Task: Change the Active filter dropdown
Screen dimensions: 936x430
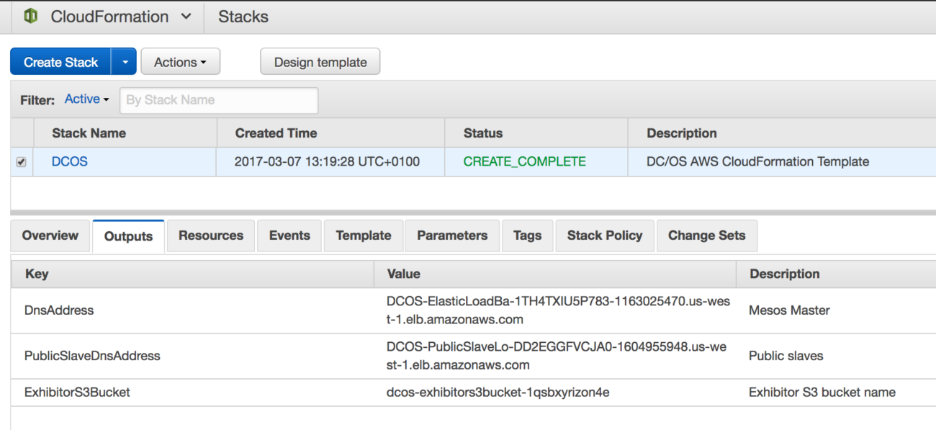Action: coord(86,99)
